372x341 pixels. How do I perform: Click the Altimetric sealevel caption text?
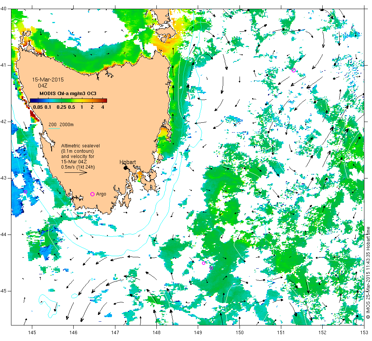click(80, 145)
